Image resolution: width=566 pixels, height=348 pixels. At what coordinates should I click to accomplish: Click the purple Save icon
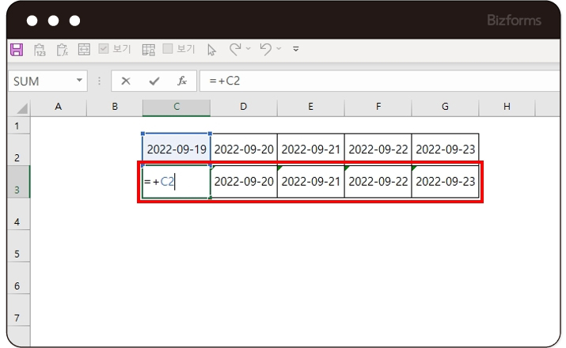point(17,49)
